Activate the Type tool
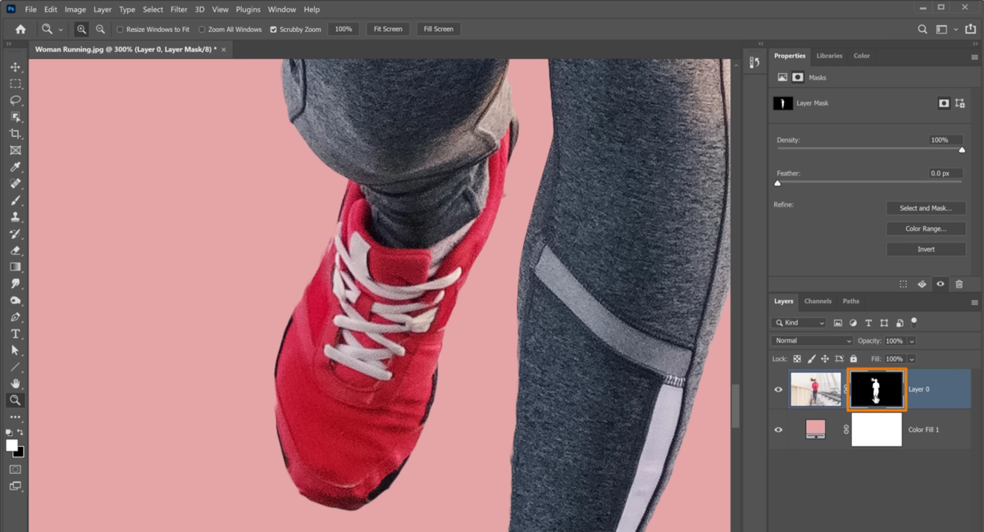The image size is (984, 532). (x=14, y=333)
